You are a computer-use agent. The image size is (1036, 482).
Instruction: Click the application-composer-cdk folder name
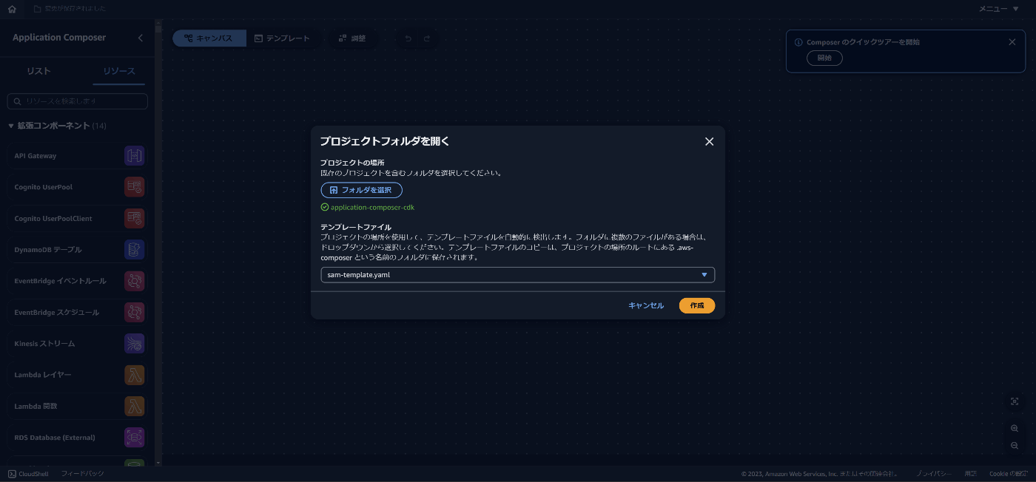372,208
